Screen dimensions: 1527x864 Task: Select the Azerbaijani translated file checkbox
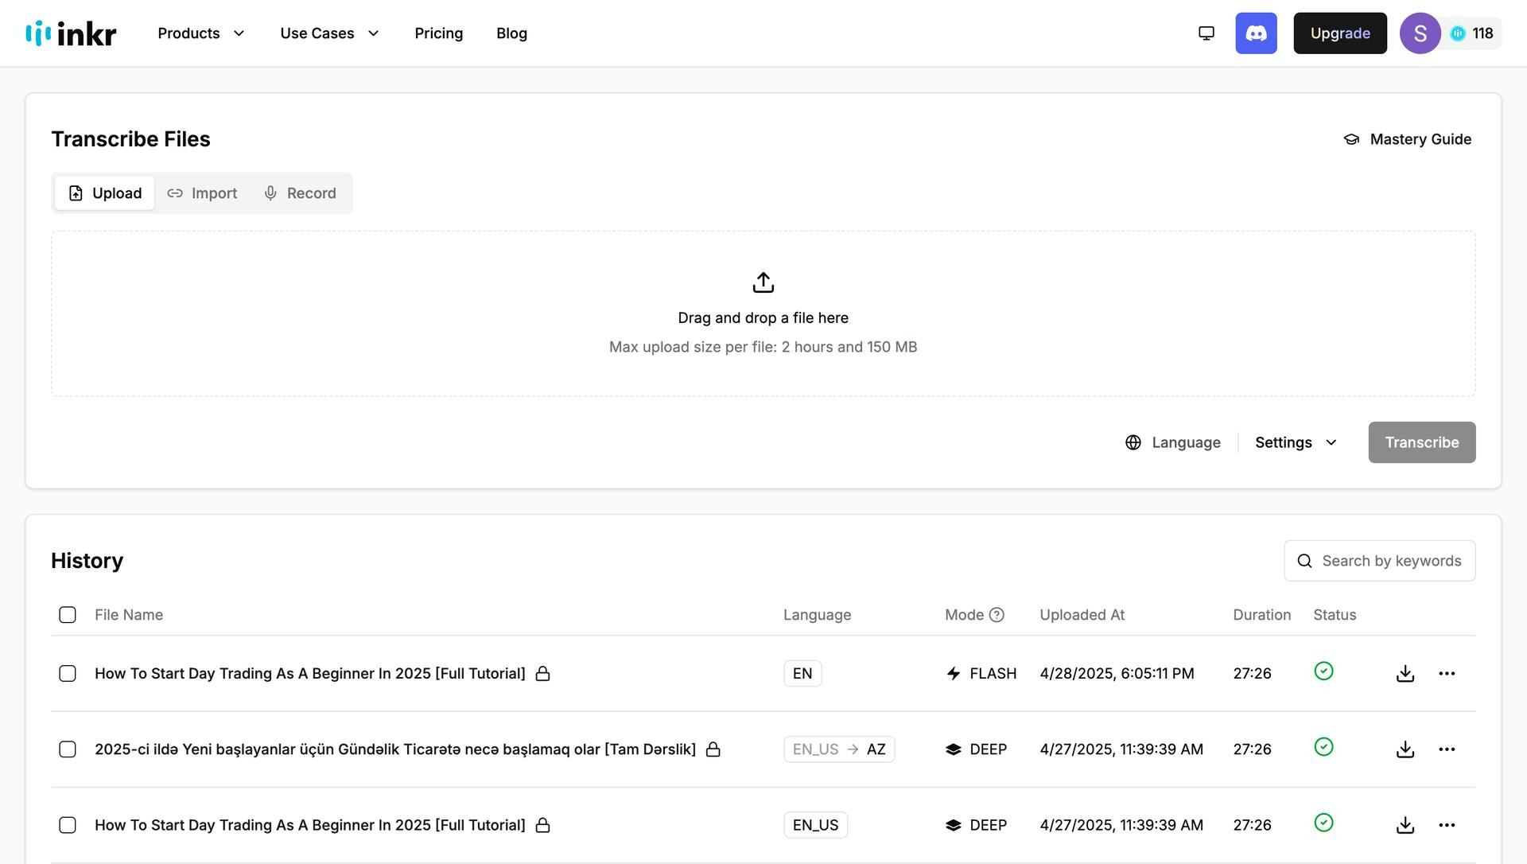[68, 749]
